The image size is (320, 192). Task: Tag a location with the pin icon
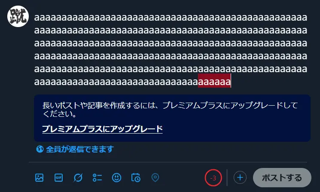(155, 177)
